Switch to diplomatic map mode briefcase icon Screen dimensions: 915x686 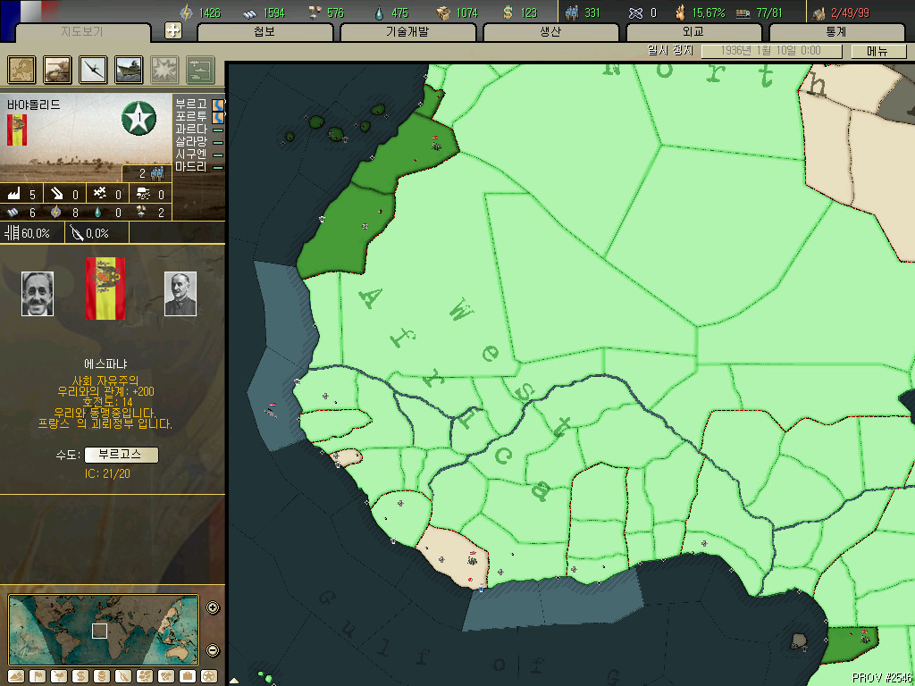(187, 676)
